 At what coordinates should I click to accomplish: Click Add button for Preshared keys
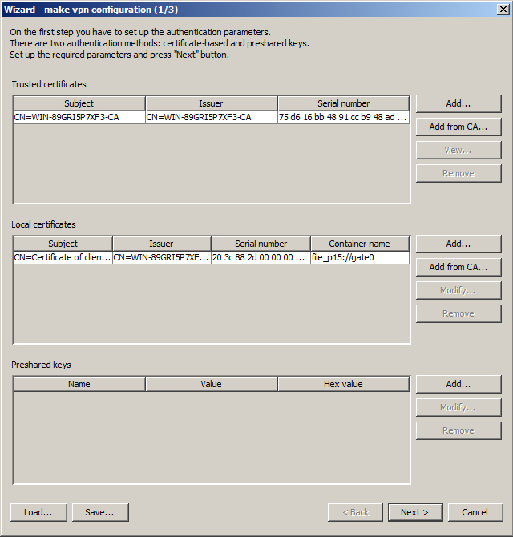pos(458,384)
